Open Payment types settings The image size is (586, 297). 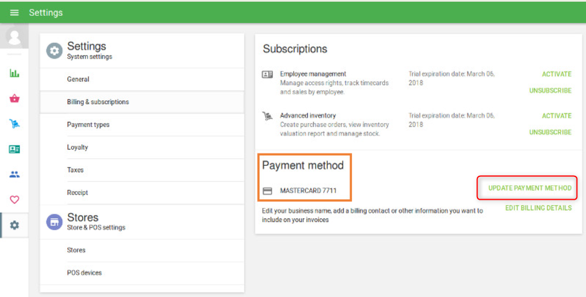tap(88, 125)
